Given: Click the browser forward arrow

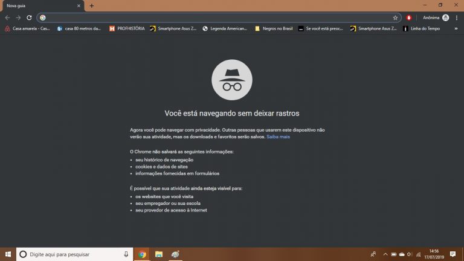Looking at the screenshot, I should point(18,18).
